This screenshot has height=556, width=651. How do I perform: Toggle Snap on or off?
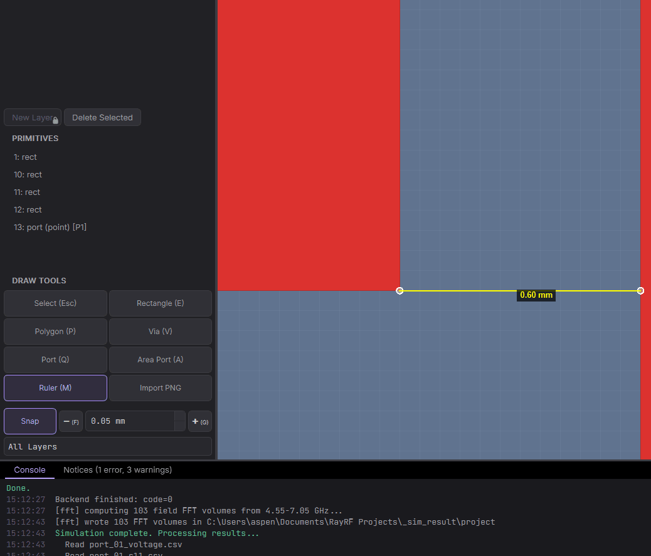click(x=30, y=421)
